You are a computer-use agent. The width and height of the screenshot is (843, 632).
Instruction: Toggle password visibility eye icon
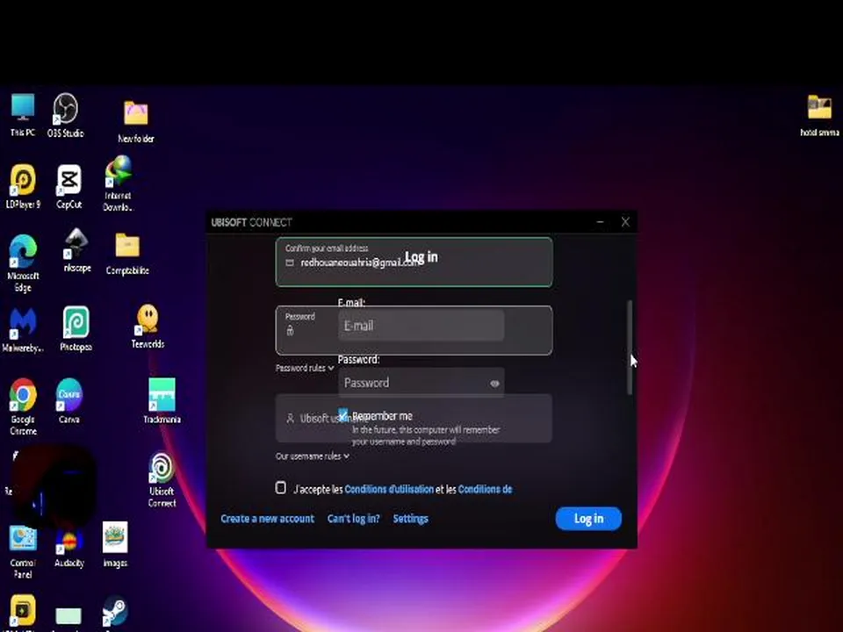pos(494,384)
